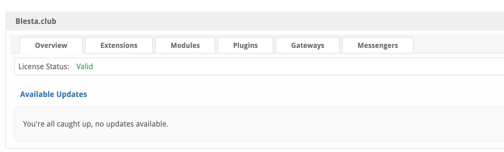Switch to the Extensions tab
This screenshot has width=504, height=152.
(x=119, y=45)
